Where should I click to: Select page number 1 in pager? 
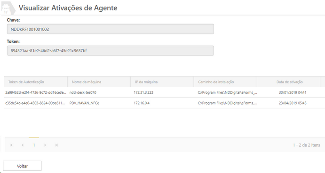point(34,145)
